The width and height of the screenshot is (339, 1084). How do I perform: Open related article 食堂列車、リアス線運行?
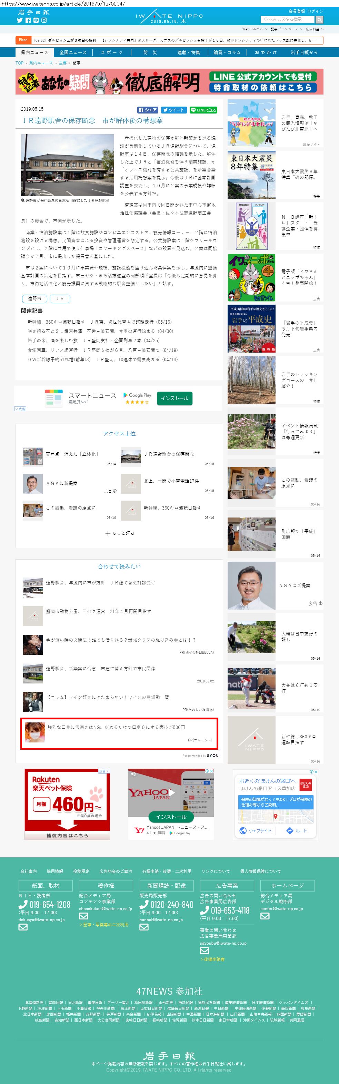pyautogui.click(x=102, y=350)
